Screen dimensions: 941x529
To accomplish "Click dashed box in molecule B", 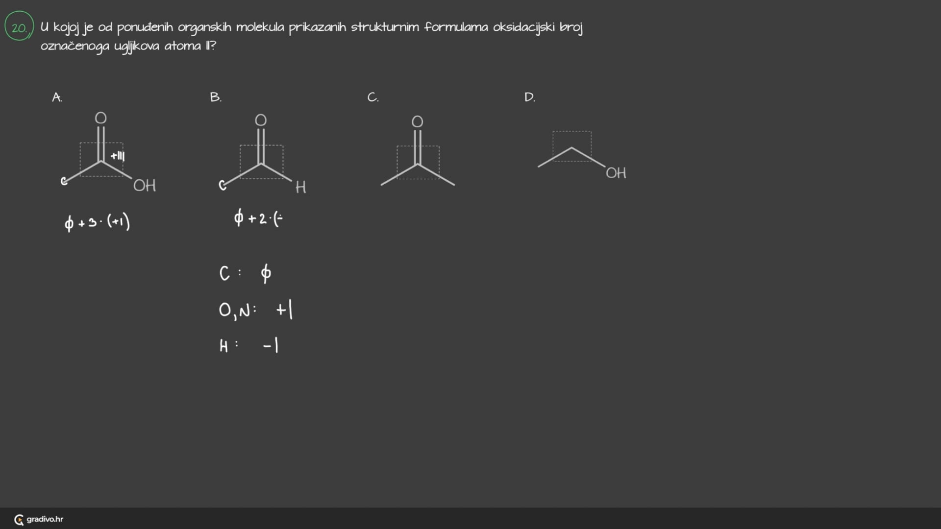I will (x=261, y=162).
